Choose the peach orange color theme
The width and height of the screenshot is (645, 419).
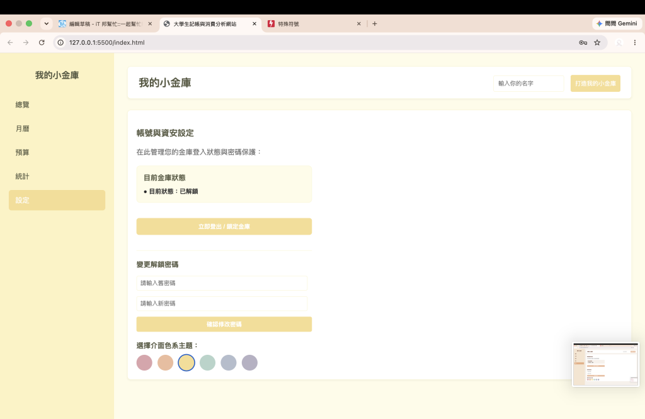(166, 363)
